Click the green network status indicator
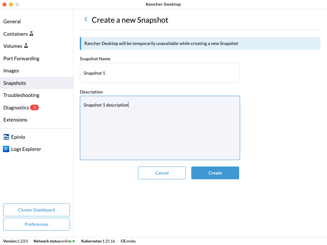 (74, 241)
